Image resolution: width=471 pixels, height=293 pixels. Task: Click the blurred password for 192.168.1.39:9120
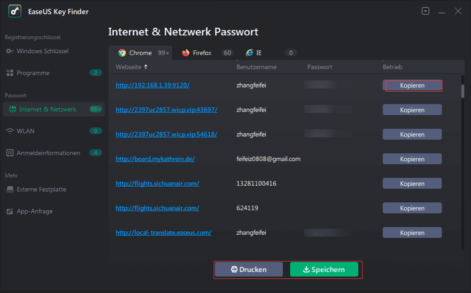point(328,85)
